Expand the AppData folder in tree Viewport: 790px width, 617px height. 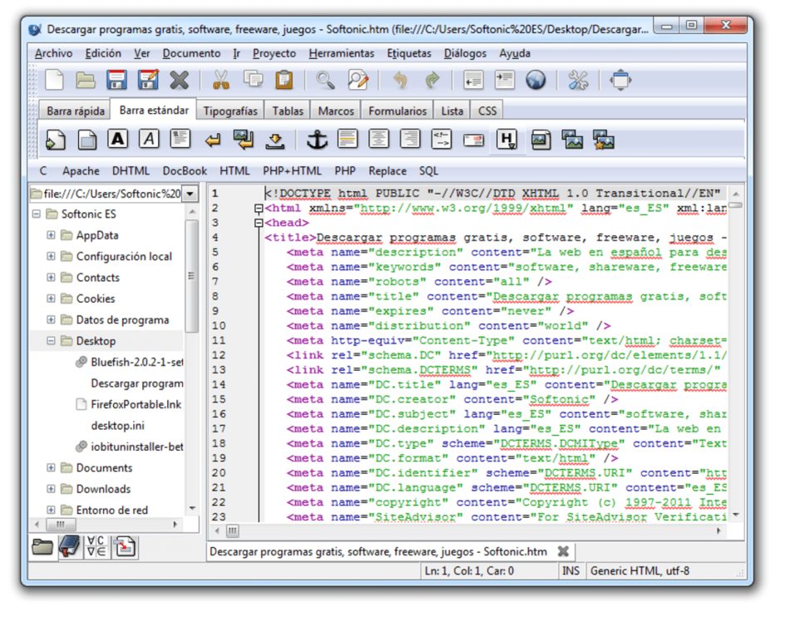[x=52, y=235]
